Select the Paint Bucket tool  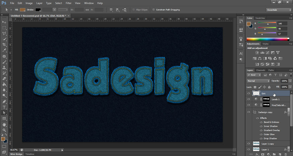point(4,84)
